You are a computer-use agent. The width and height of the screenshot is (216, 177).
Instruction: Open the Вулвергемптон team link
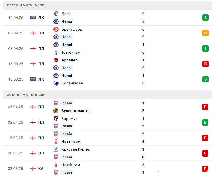[x=76, y=111]
